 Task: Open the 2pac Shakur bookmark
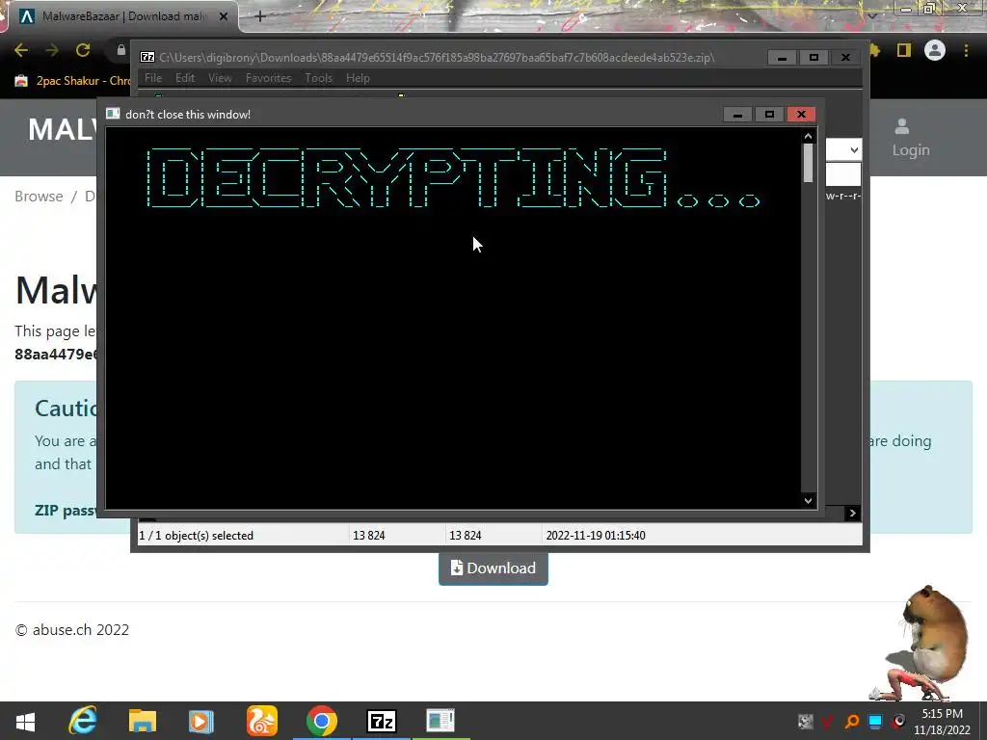(x=72, y=81)
